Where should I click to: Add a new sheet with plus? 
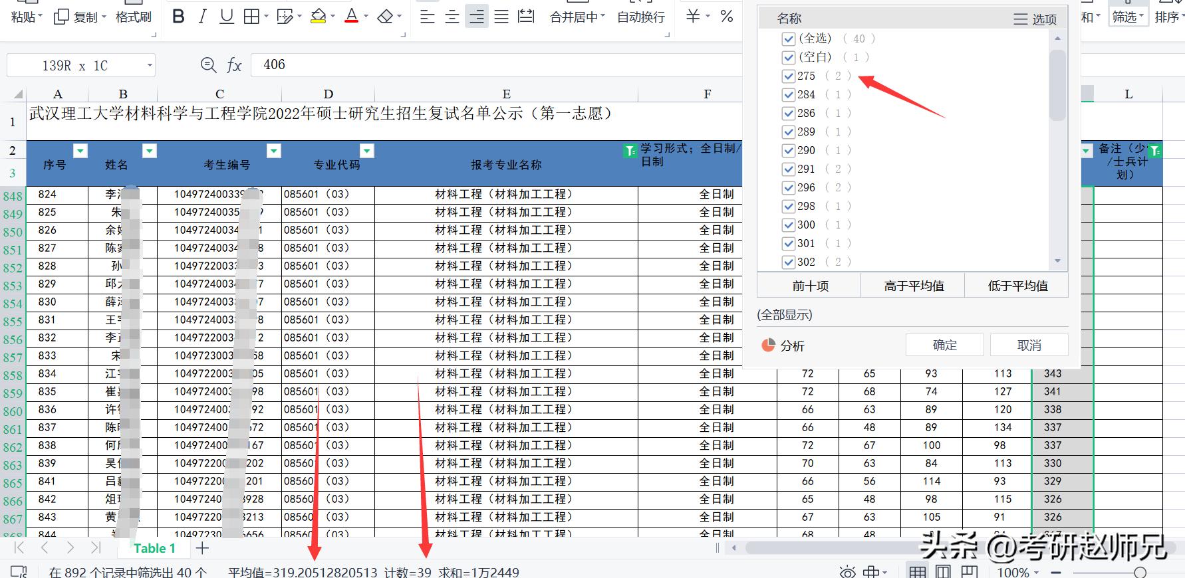point(203,548)
